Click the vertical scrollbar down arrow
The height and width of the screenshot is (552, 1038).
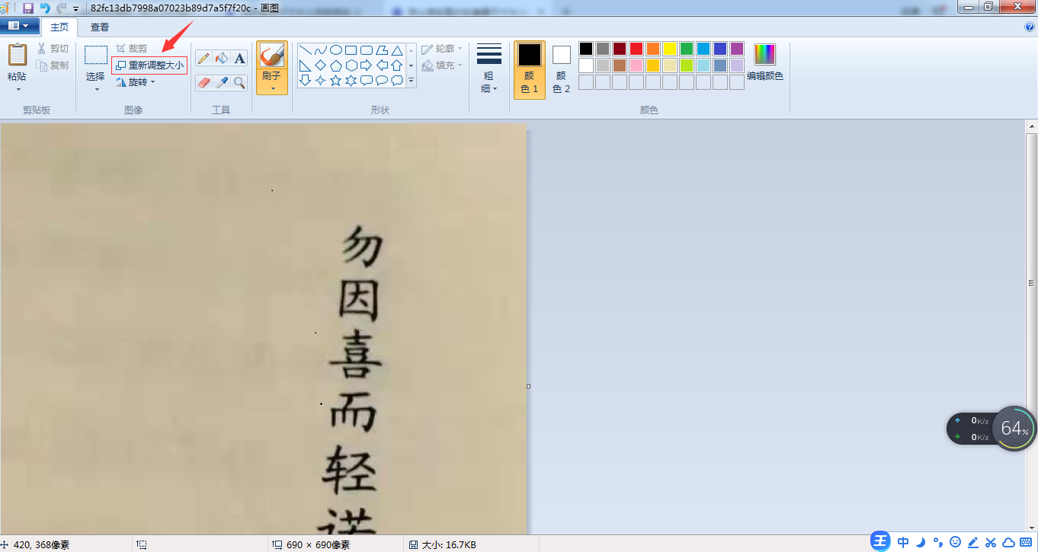pyautogui.click(x=1031, y=528)
